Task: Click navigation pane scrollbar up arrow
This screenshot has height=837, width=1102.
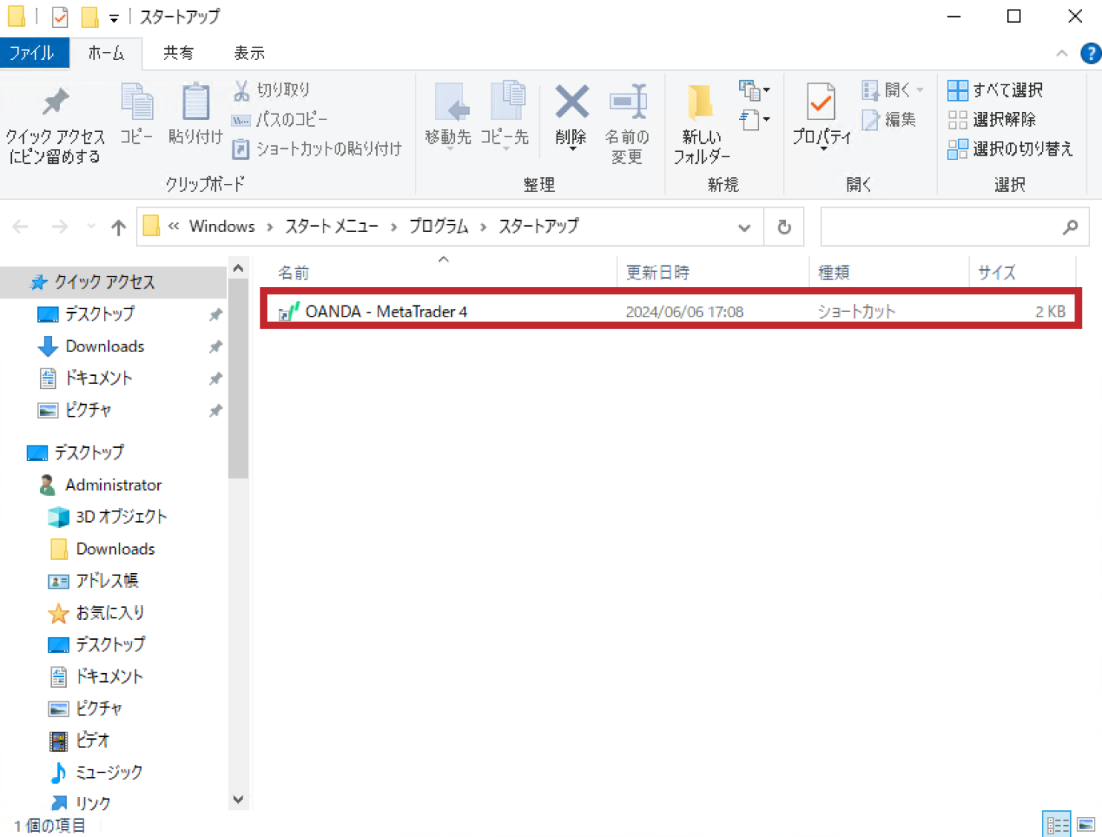Action: (x=238, y=268)
